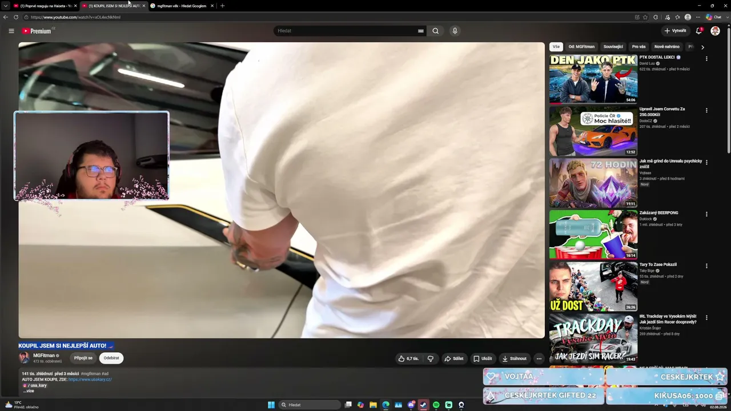Expand the description with ...více

[29, 391]
